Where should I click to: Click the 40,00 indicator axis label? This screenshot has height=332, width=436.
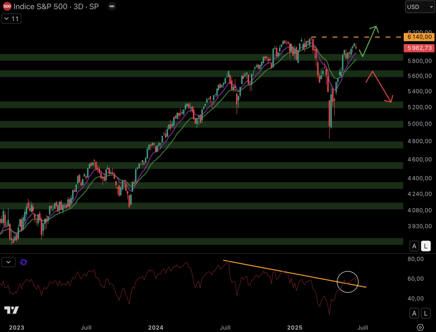416,298
